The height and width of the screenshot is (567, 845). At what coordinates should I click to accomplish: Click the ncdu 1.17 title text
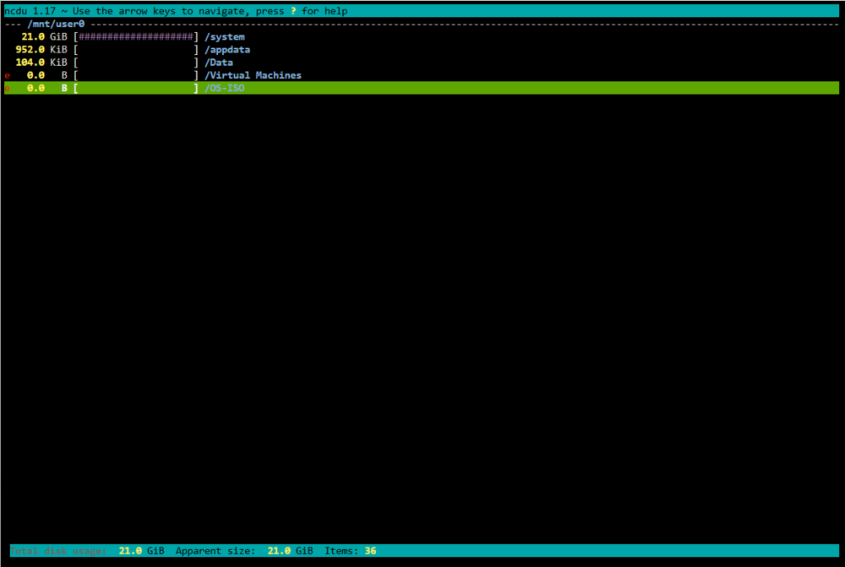[30, 11]
